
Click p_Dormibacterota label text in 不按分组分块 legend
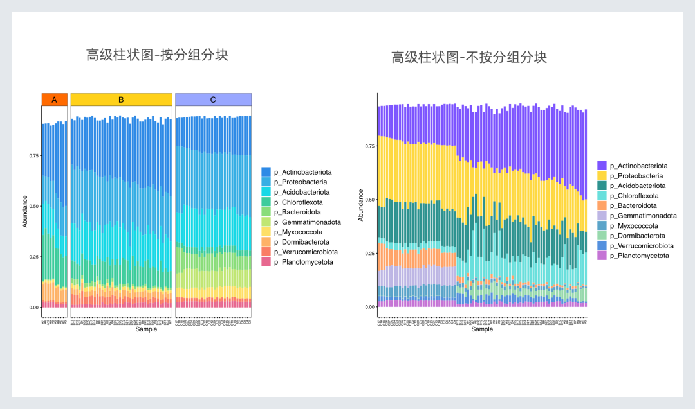click(x=638, y=236)
